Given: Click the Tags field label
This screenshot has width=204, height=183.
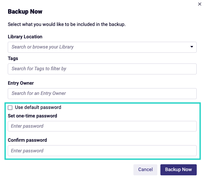Looking at the screenshot, I should 13,58.
